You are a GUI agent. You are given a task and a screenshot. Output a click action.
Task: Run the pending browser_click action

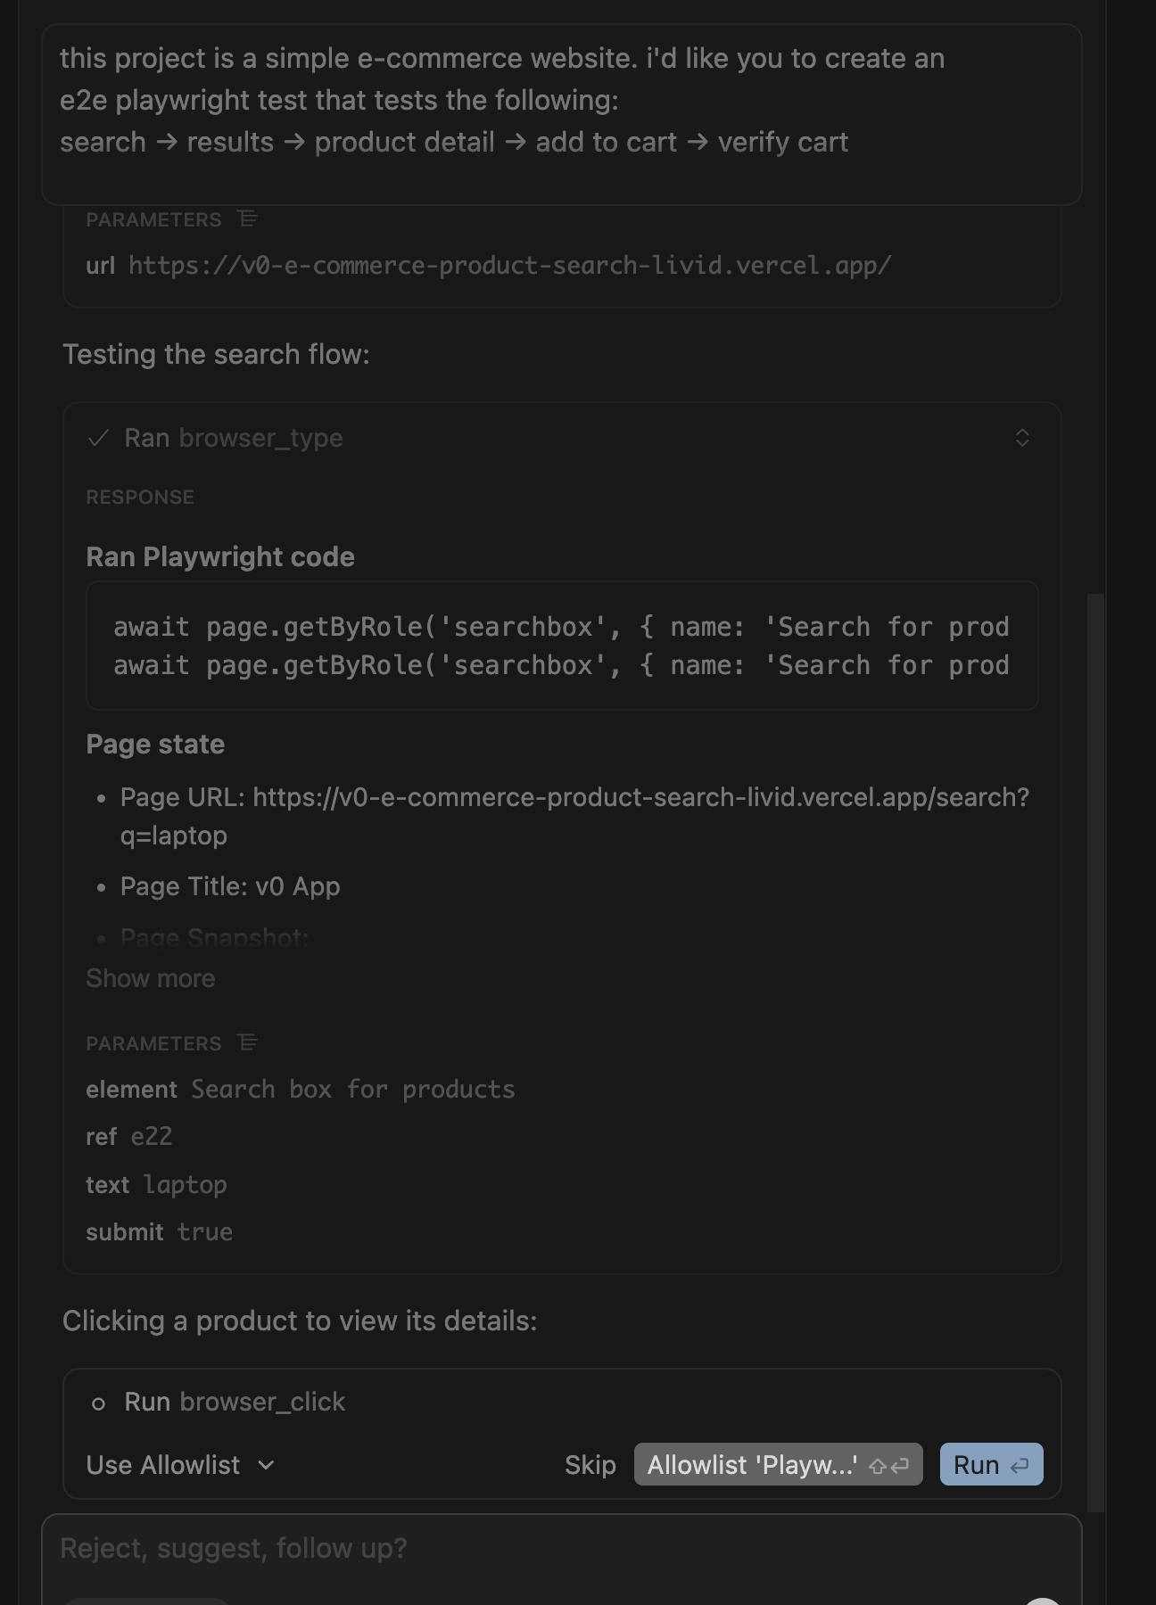(990, 1464)
